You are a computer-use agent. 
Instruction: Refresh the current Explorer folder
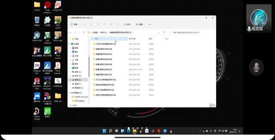point(164,32)
